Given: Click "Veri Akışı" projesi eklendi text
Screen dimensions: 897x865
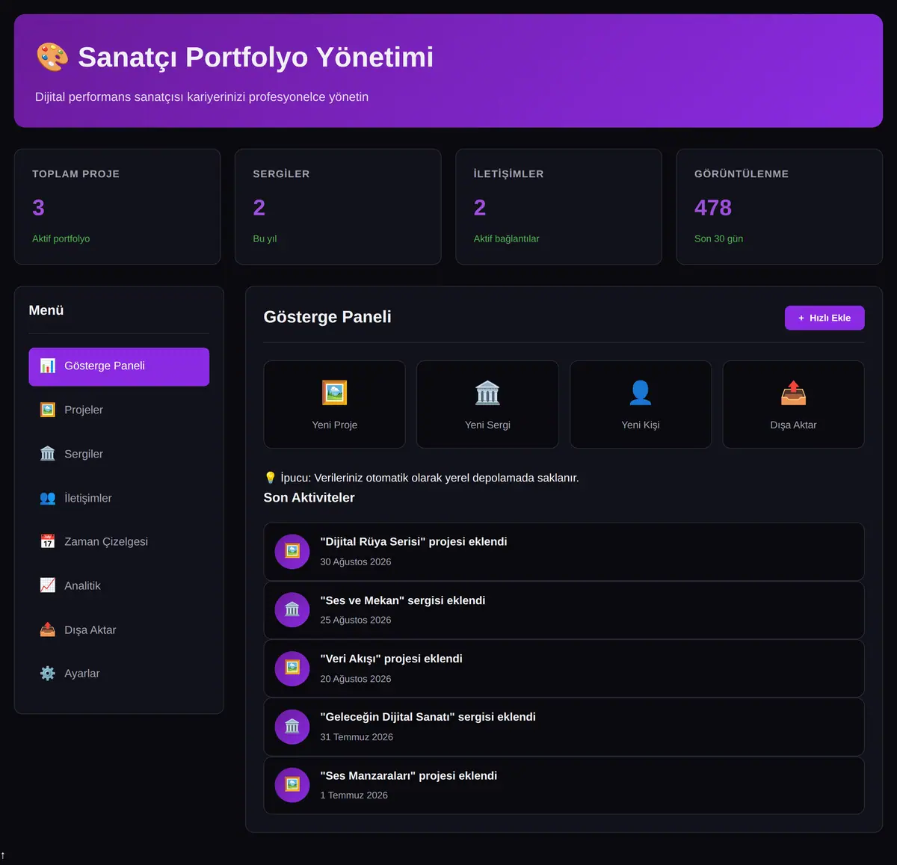Looking at the screenshot, I should (x=391, y=659).
